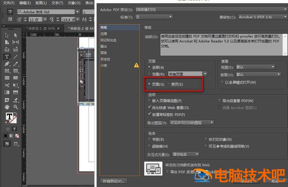Select the Page tool
The width and height of the screenshot is (288, 187).
click(x=7, y=42)
